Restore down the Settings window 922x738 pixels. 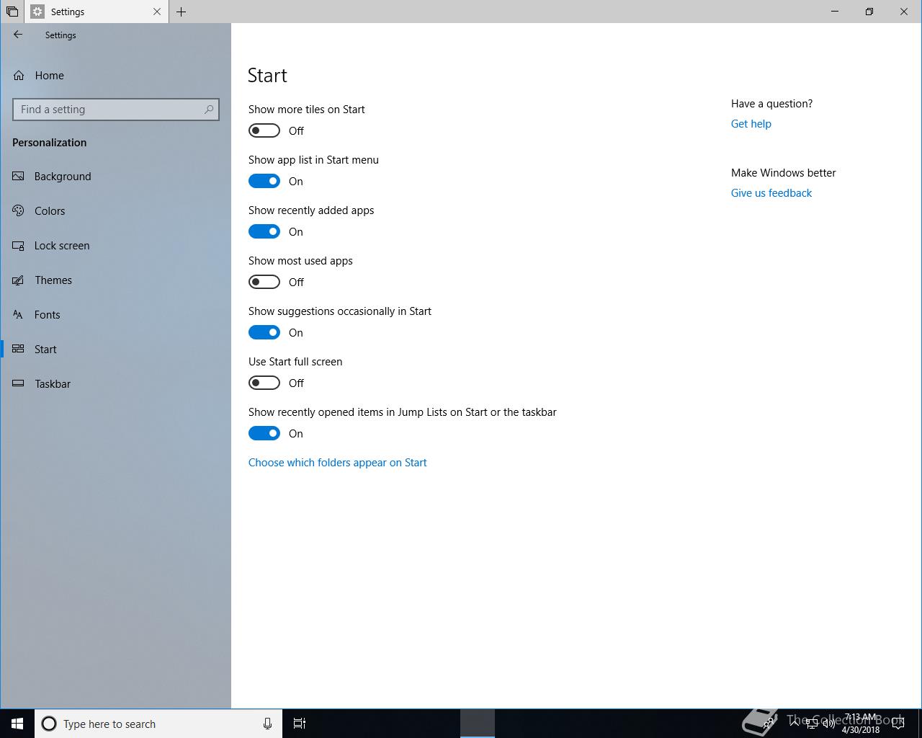[869, 12]
